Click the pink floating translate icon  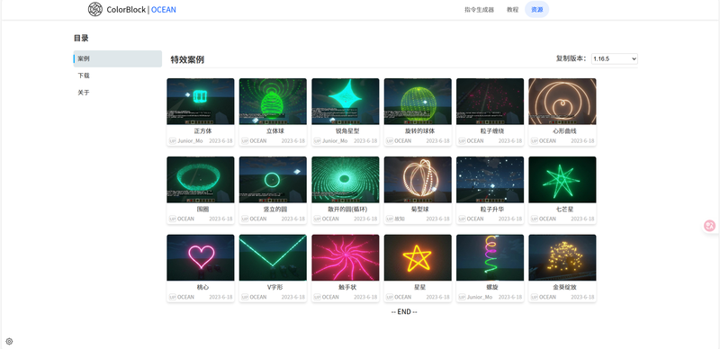[710, 226]
